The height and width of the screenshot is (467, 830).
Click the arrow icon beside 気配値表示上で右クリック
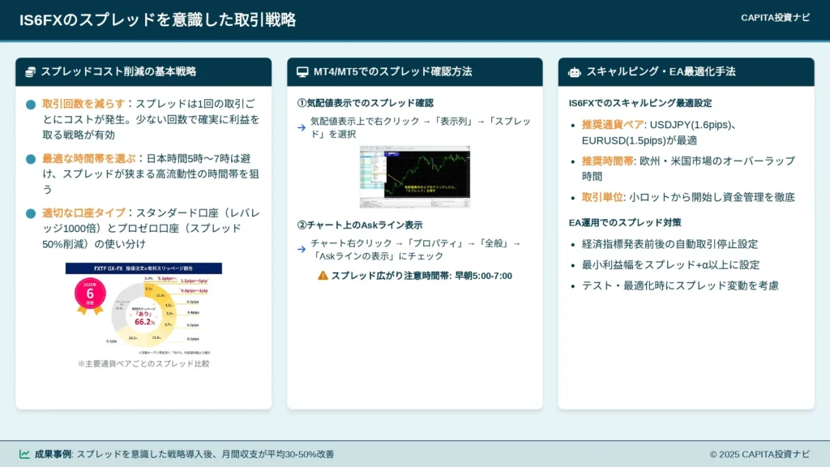(x=302, y=127)
